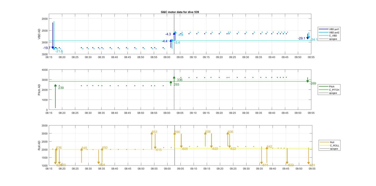This screenshot has width=376, height=186.
Task: Click the '590' roll annotation
Action: (177, 132)
